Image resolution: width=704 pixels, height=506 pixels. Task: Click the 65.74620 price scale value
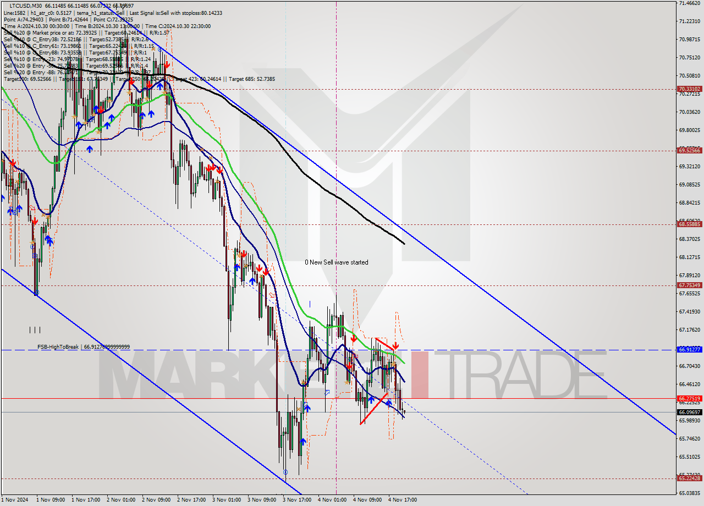tap(689, 439)
